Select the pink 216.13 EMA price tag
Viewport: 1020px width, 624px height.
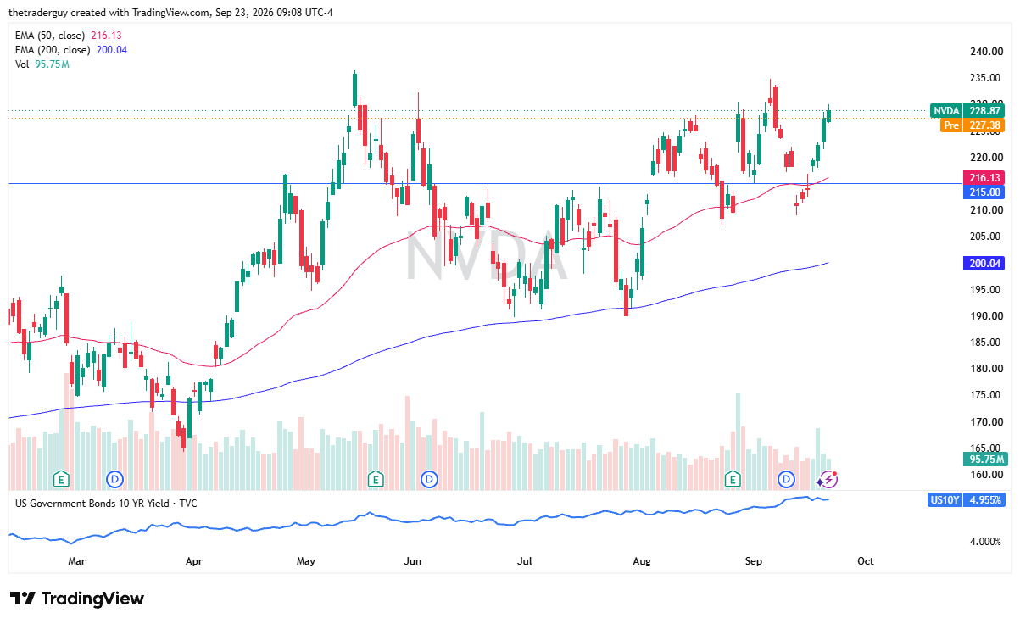(x=985, y=178)
